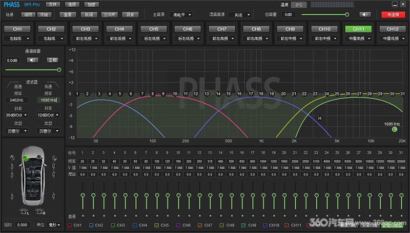410x233 pixels.
Task: Toggle the CH8 curve checkbox
Action: pos(222,225)
